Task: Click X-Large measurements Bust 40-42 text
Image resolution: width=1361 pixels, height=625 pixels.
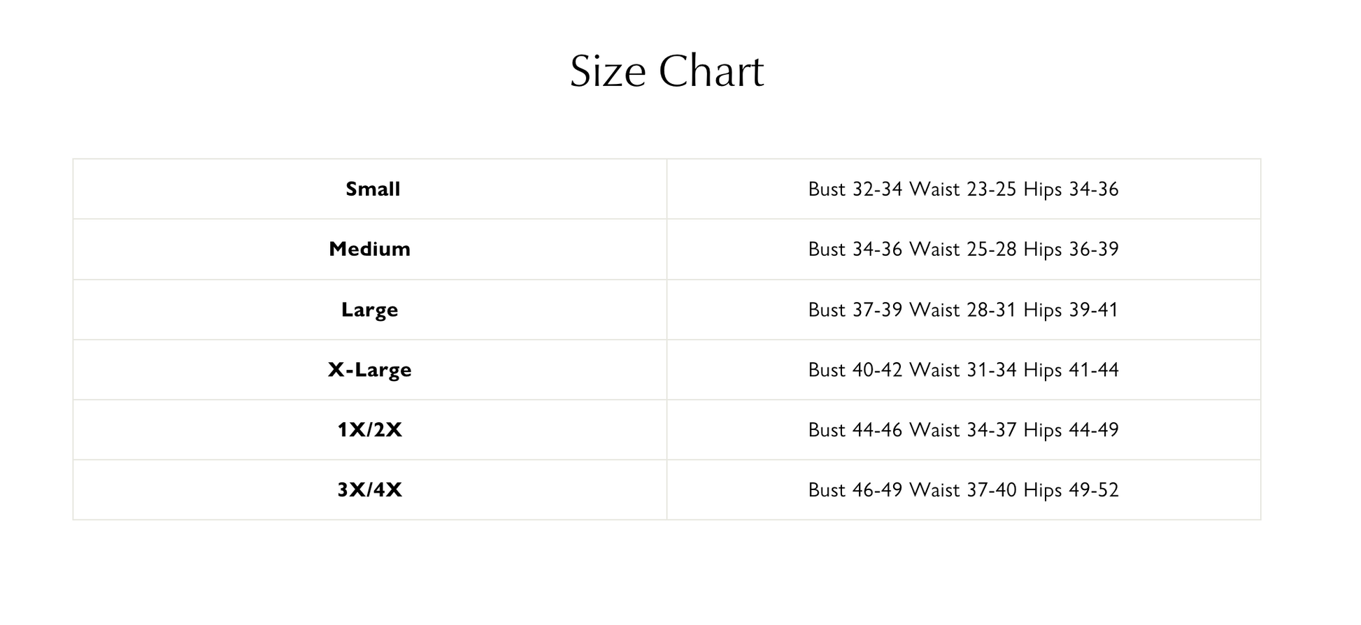Action: (855, 370)
